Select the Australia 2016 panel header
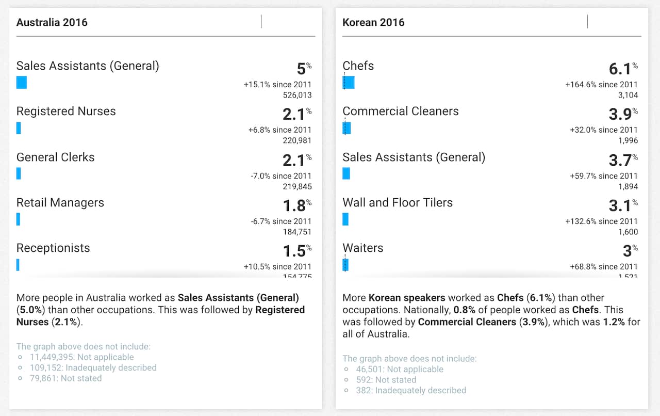 point(52,22)
